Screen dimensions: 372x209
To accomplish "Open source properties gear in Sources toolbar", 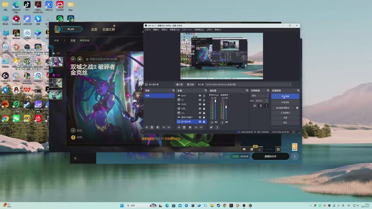I will coord(190,127).
